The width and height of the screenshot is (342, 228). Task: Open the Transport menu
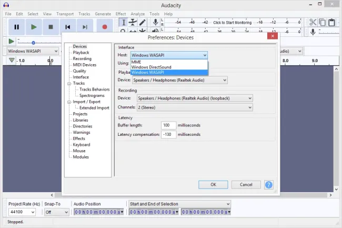tap(65, 14)
